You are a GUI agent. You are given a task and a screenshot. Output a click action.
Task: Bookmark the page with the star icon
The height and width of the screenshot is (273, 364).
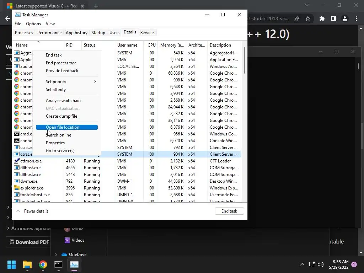308,18
